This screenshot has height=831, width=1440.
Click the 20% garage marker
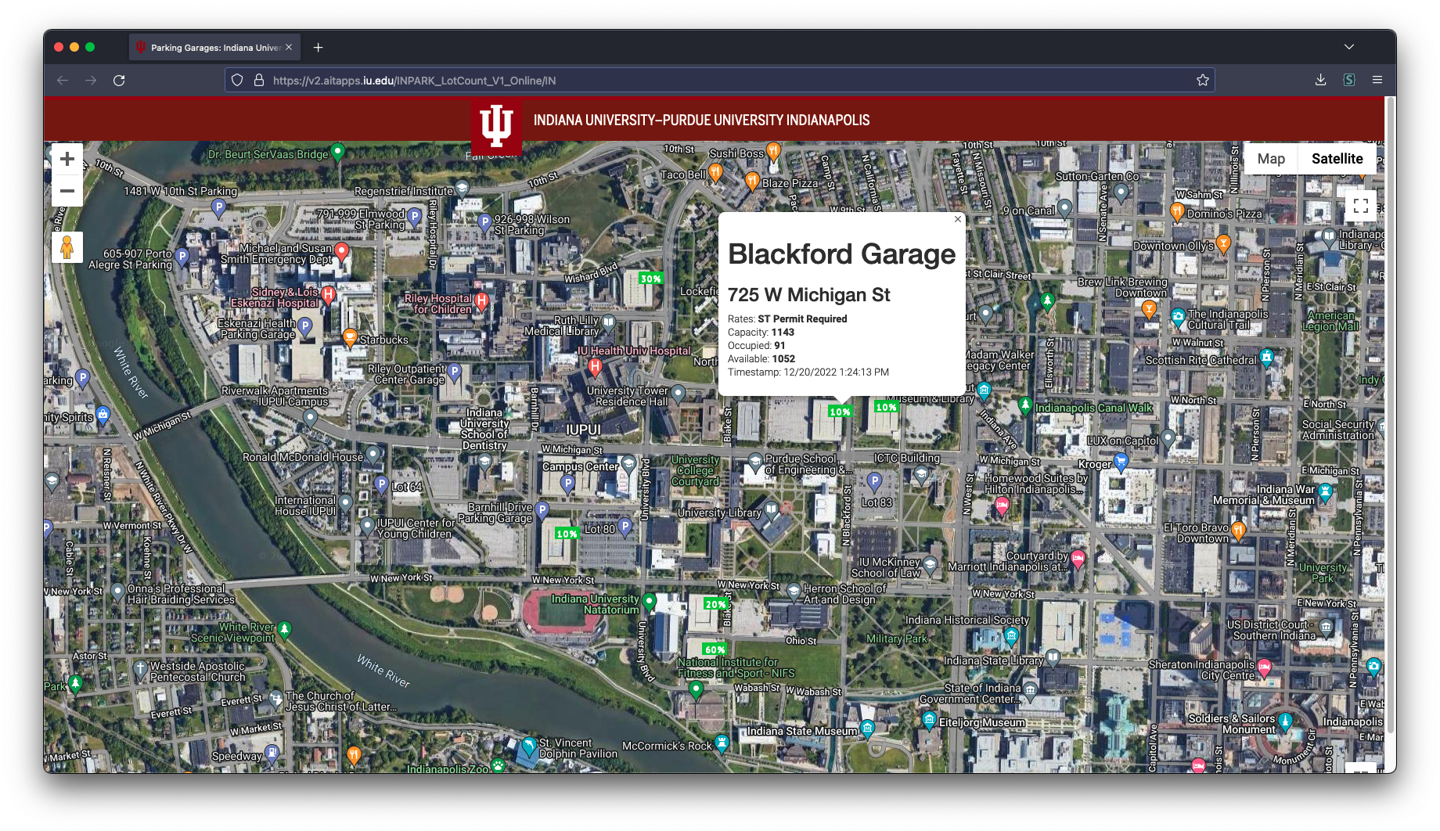(x=715, y=604)
